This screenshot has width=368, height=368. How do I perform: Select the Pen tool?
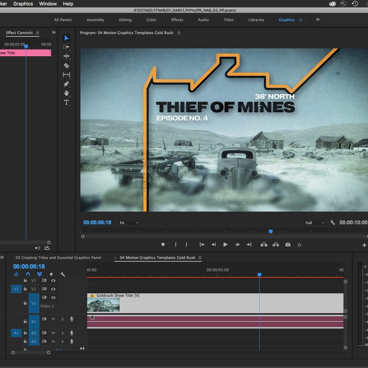[x=66, y=84]
